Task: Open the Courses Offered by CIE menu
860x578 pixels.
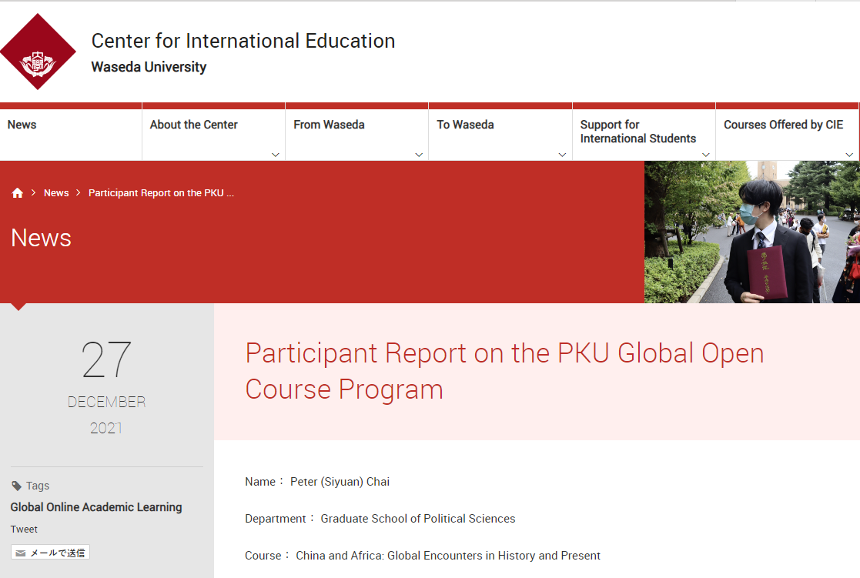Action: [783, 125]
